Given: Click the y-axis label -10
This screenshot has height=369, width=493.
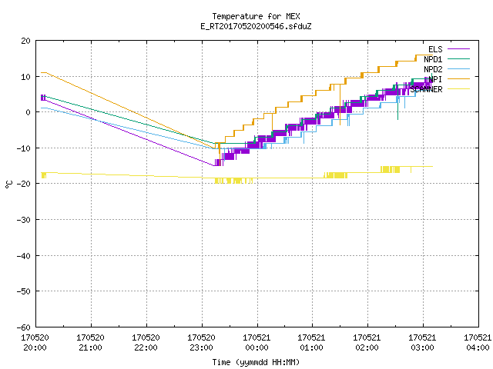Looking at the screenshot, I should click(24, 148).
